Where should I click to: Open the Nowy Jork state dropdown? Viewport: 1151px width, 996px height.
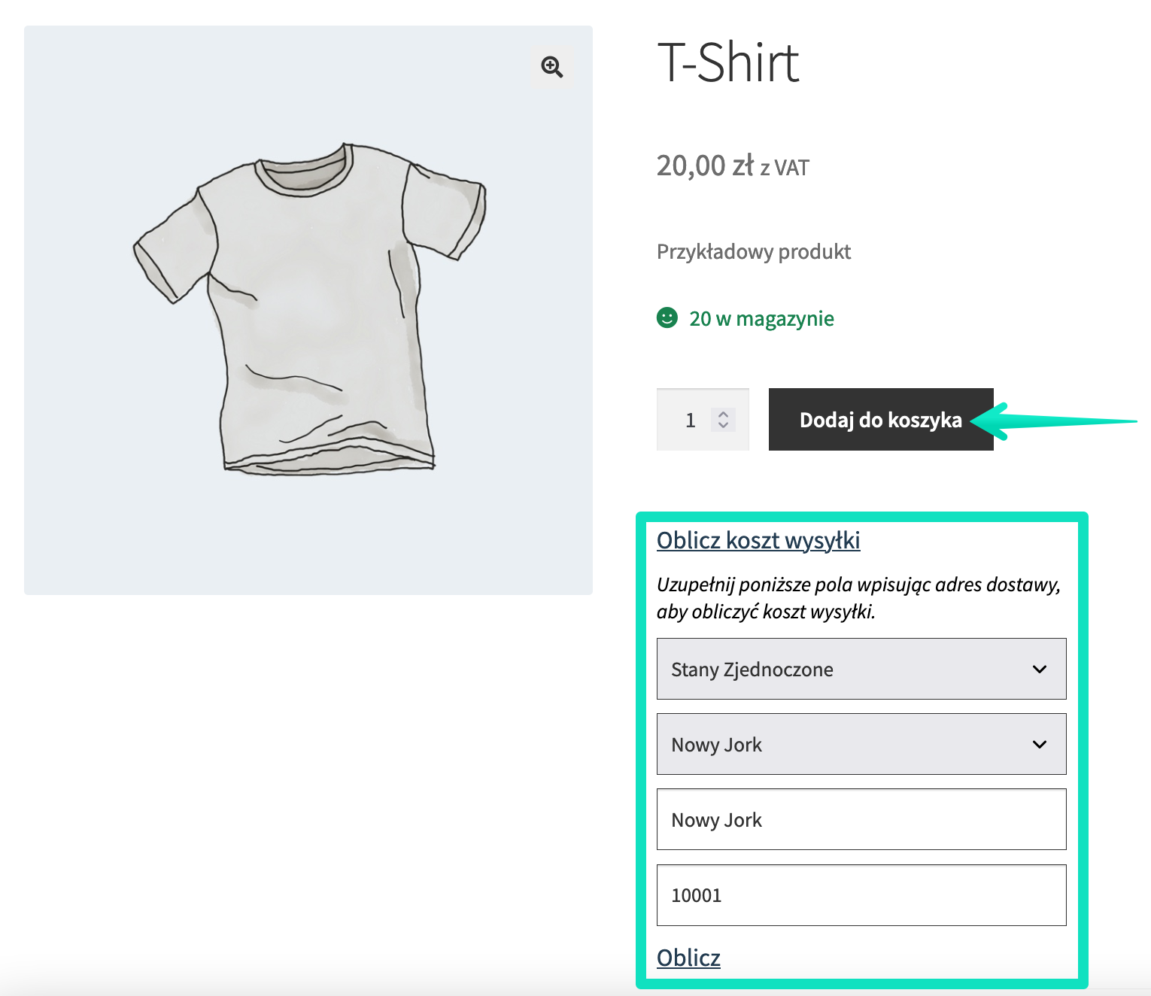click(x=861, y=744)
